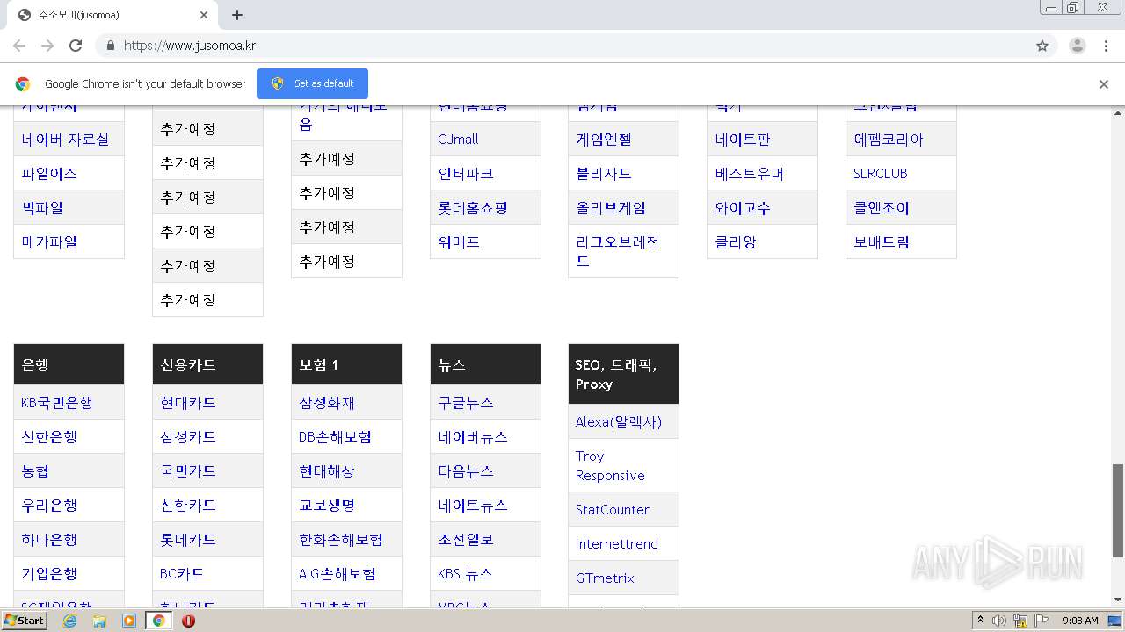
Task: Open the 신한은행 link
Action: [x=49, y=437]
